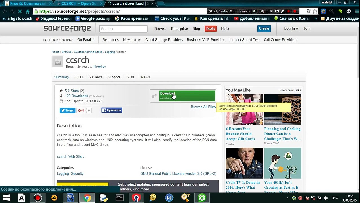Open Другие закладки bookmarks folder
This screenshot has height=203, width=360.
340,19
